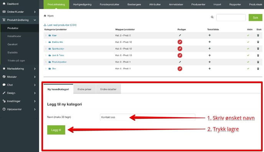Click the magnifier search icon
This screenshot has height=152, width=264.
coord(212,17)
